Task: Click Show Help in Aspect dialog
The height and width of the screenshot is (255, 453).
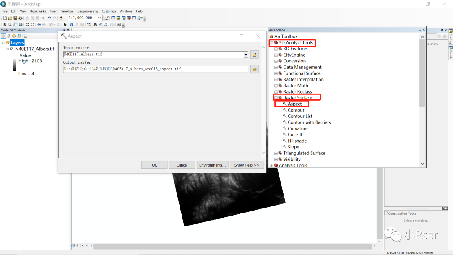Action: point(247,165)
